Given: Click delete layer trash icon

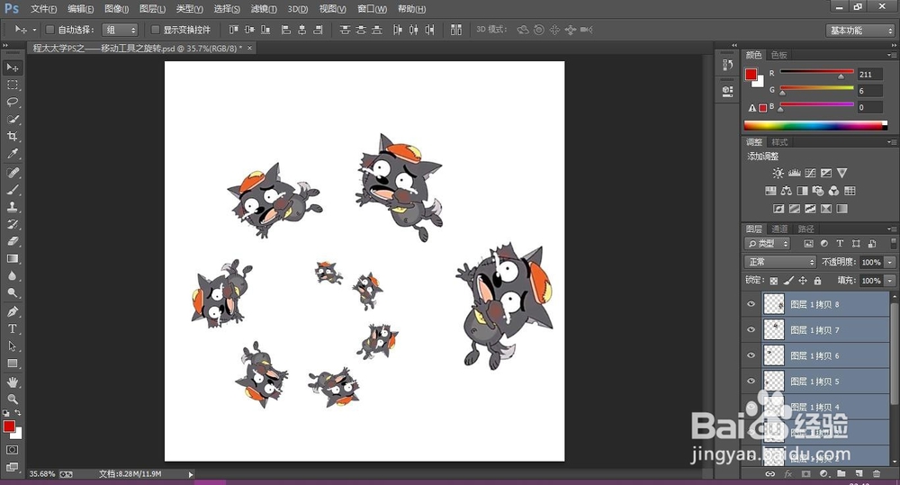Looking at the screenshot, I should tap(877, 473).
